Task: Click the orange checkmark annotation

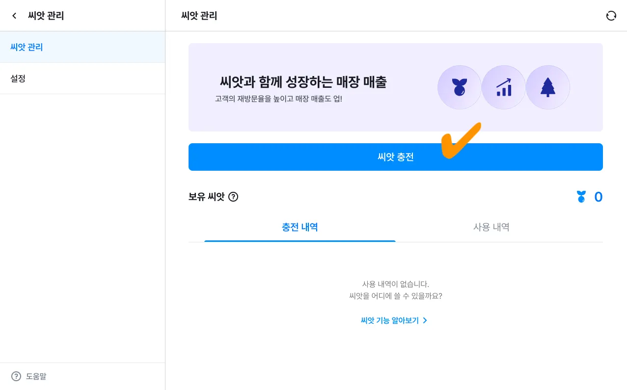Action: (x=460, y=140)
